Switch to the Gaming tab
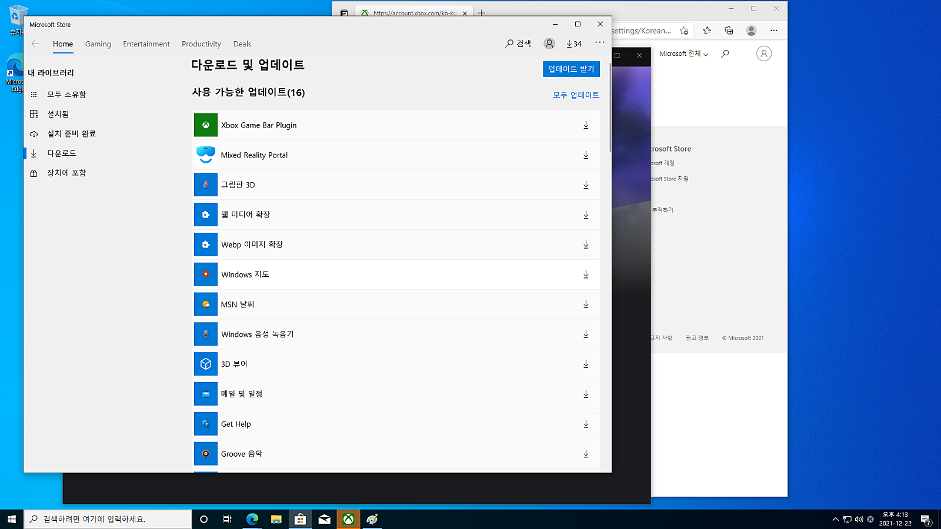 tap(98, 44)
